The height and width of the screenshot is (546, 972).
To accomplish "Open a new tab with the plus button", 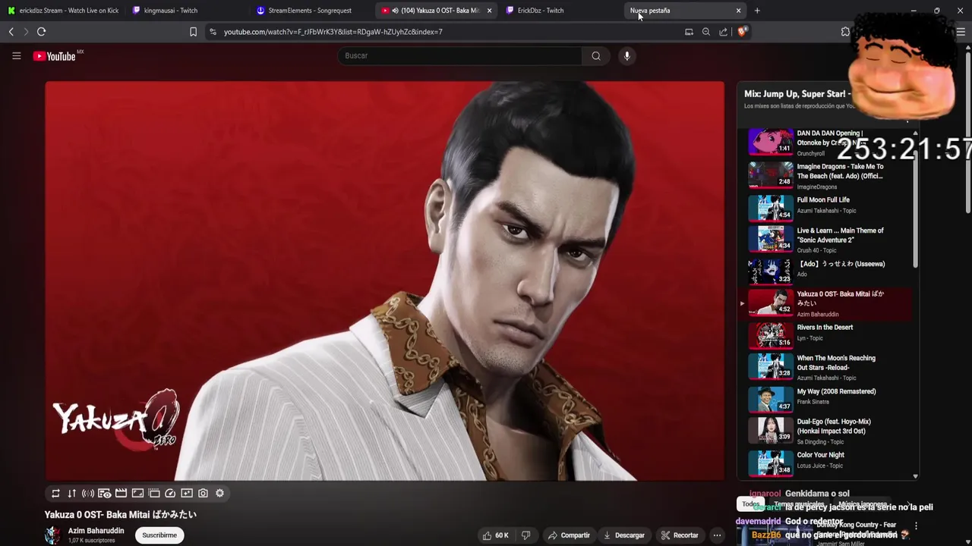I will pos(757,11).
